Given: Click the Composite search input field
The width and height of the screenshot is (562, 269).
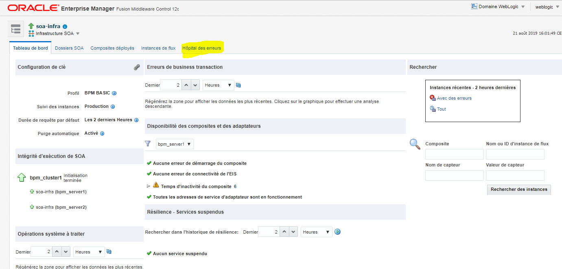Looking at the screenshot, I should coord(454,154).
